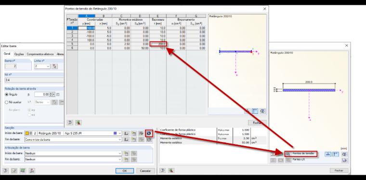
Task: Zoom-all icon in Pontos de tensão preview
Action: (x=262, y=111)
